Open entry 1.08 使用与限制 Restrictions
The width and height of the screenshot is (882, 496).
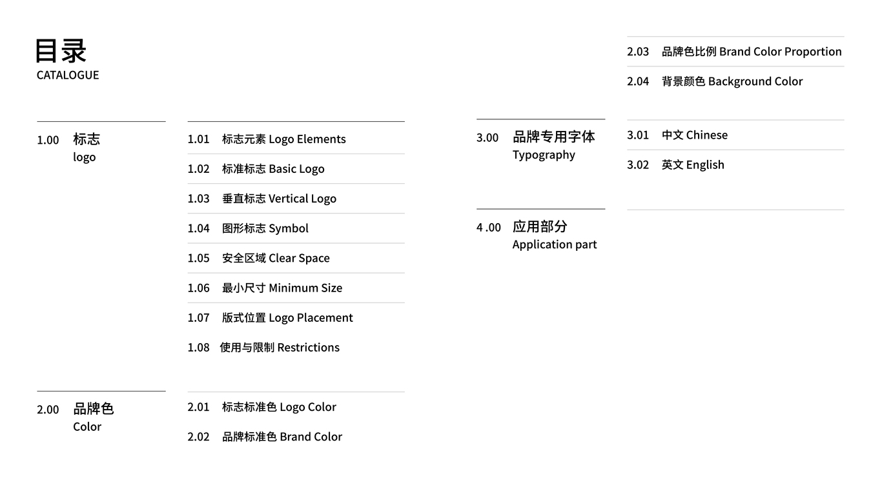pyautogui.click(x=263, y=347)
